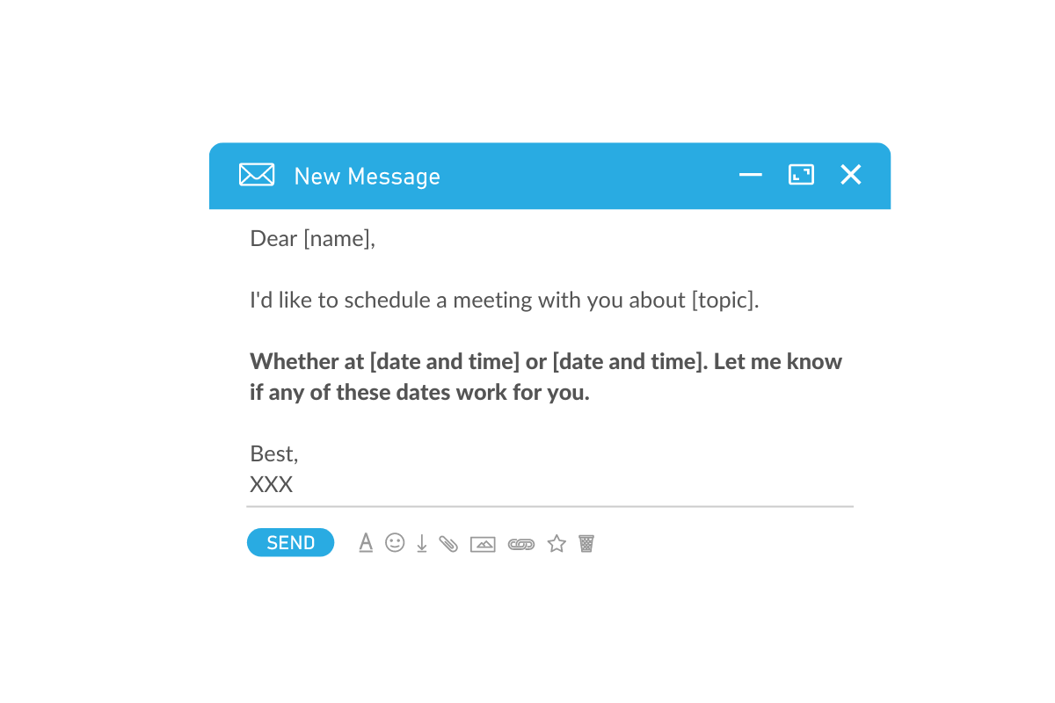Insert an emoji with the smiley icon
1055x703 pixels.
pos(395,543)
